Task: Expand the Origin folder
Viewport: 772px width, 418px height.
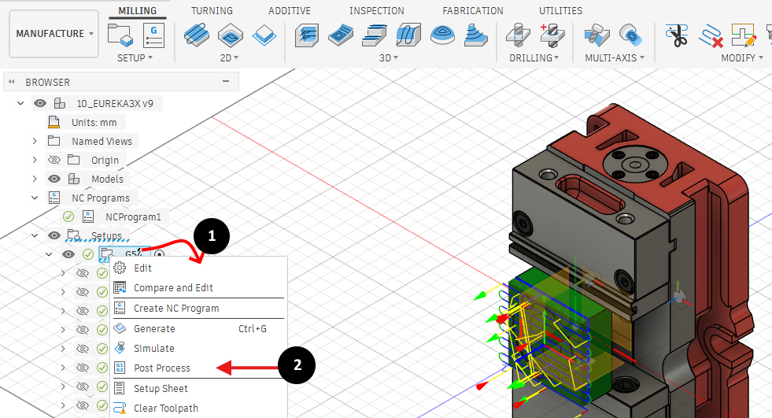Action: click(35, 160)
